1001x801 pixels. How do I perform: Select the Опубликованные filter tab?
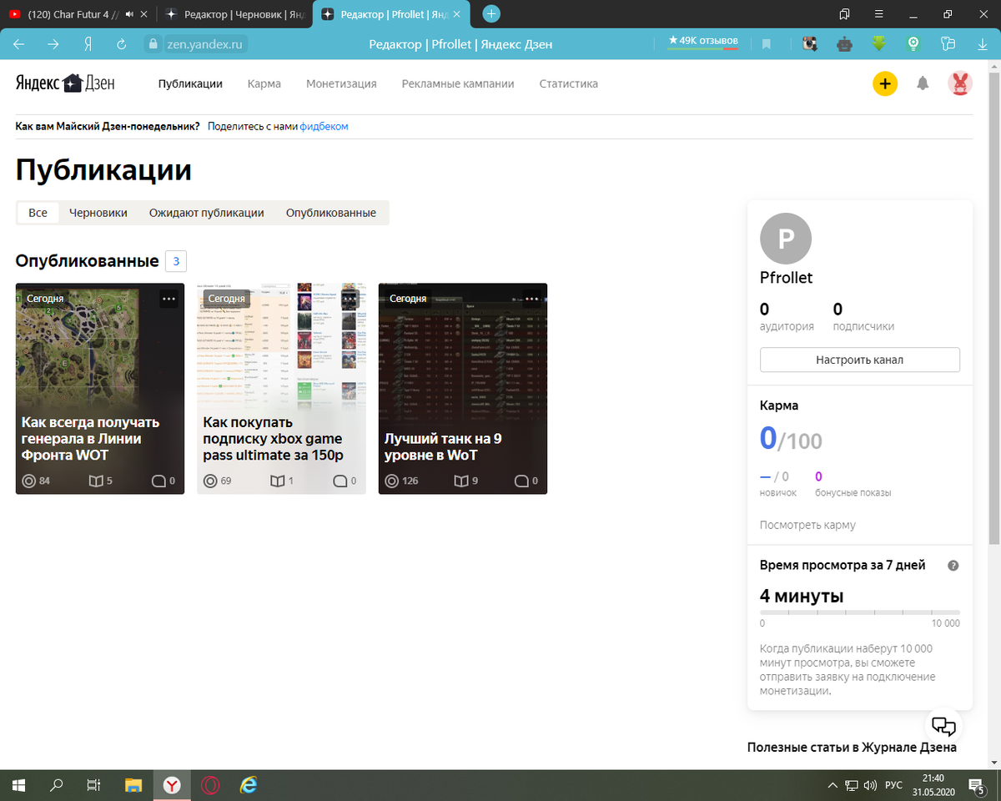point(331,213)
